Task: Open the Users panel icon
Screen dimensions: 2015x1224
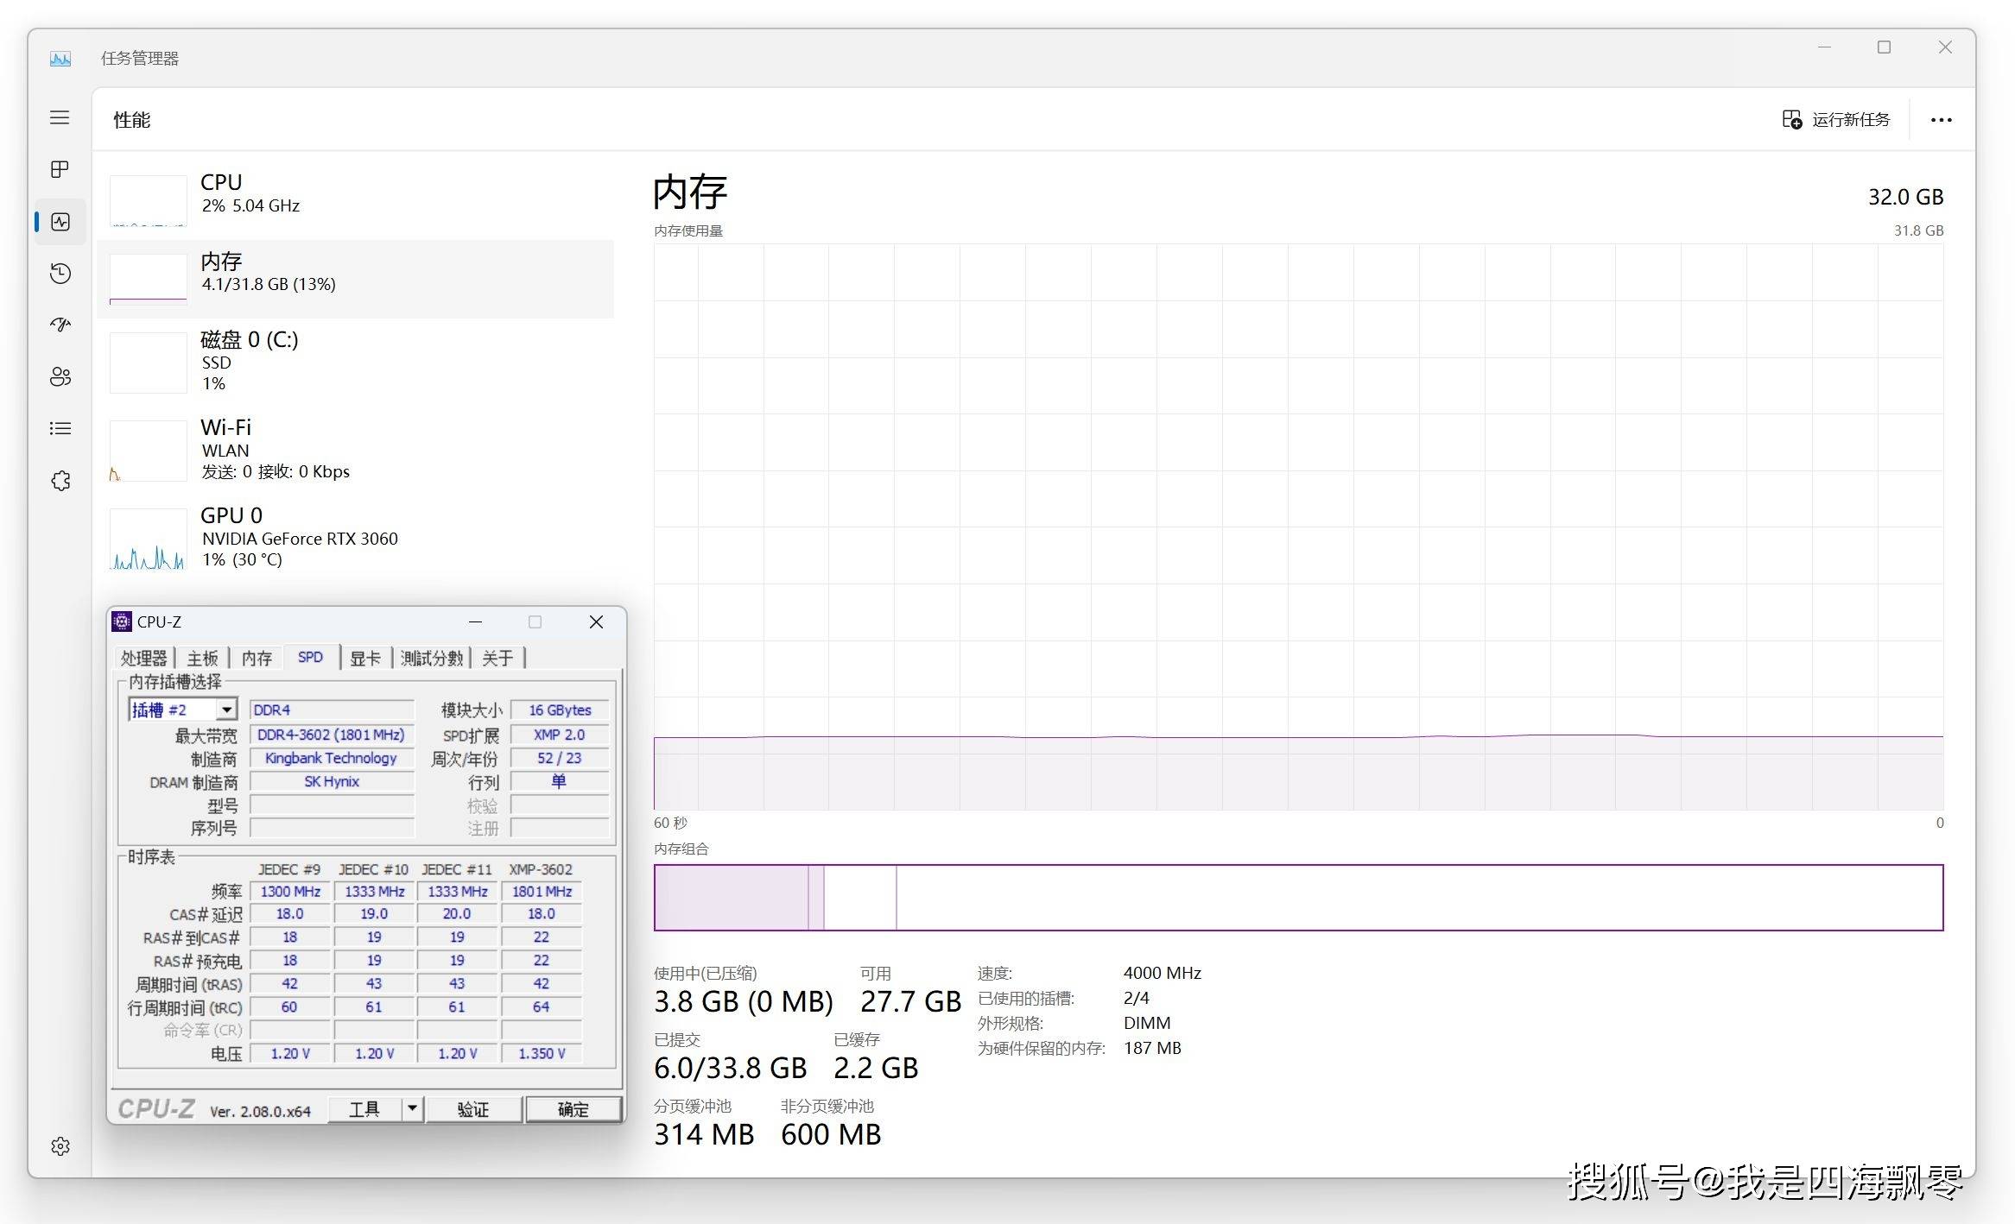Action: point(60,377)
